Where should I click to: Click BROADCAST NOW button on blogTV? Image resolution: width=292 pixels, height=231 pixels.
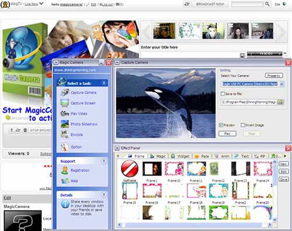210,4
